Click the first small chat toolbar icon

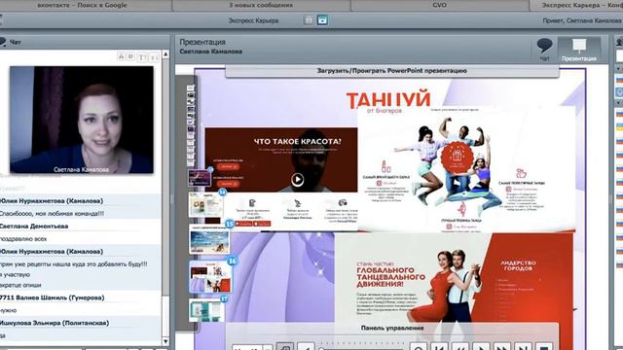[121, 56]
